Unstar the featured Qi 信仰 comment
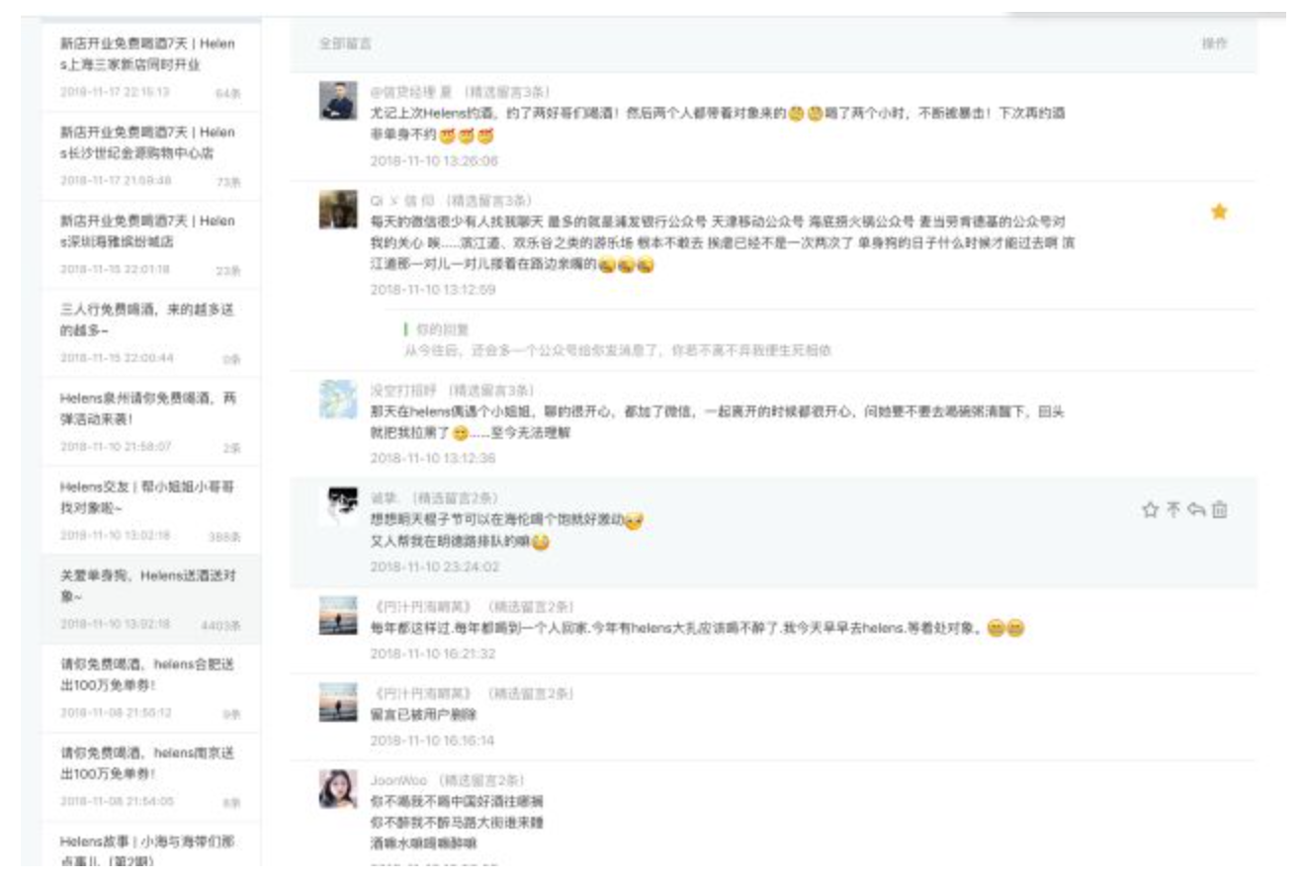The image size is (1303, 884). (1219, 212)
